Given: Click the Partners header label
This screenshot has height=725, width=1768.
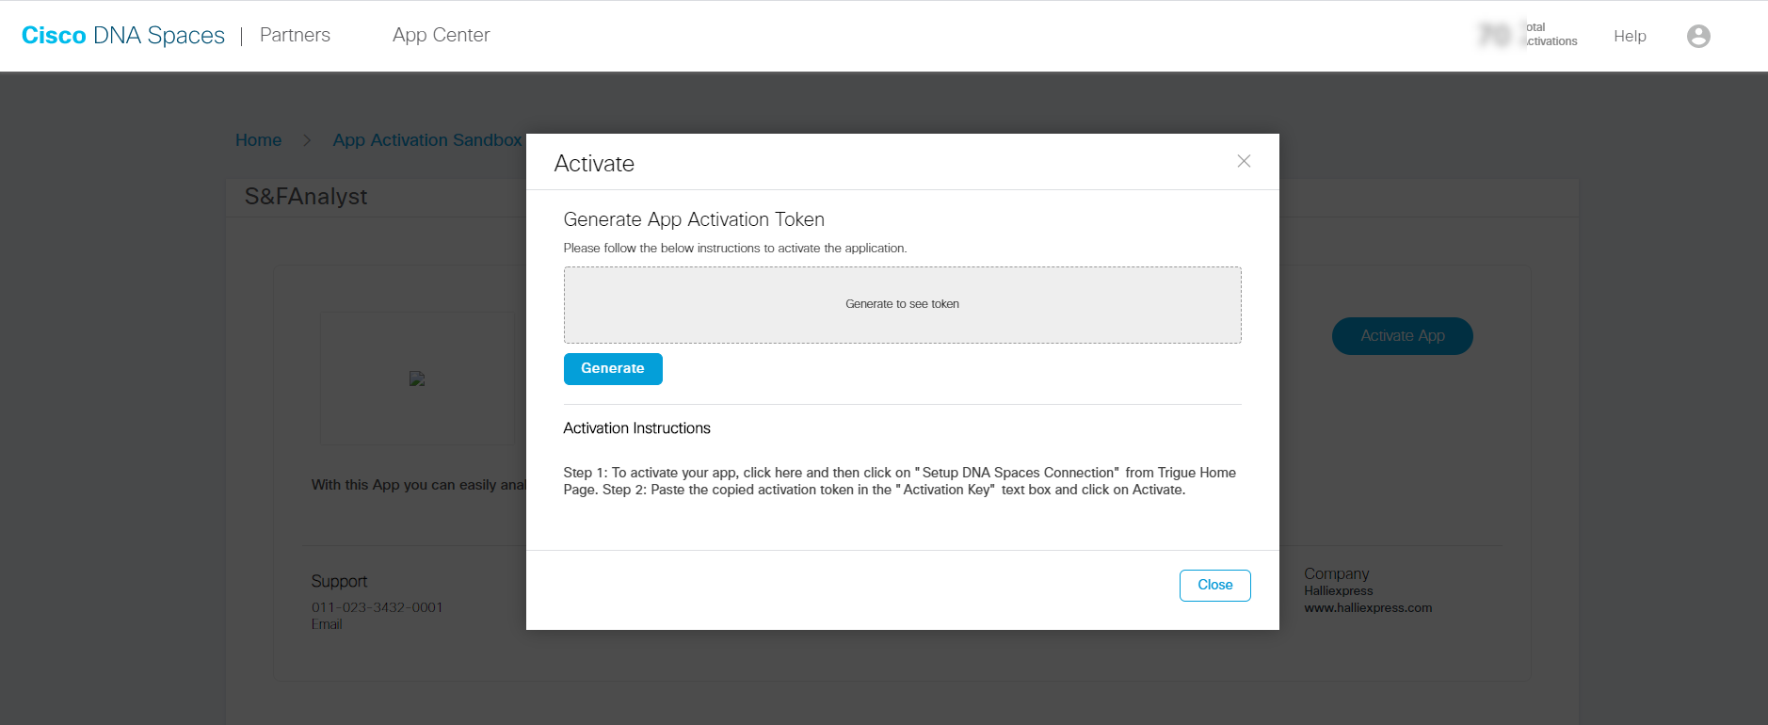Looking at the screenshot, I should [x=295, y=35].
